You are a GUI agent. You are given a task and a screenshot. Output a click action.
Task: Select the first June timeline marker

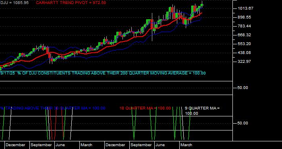60,145
